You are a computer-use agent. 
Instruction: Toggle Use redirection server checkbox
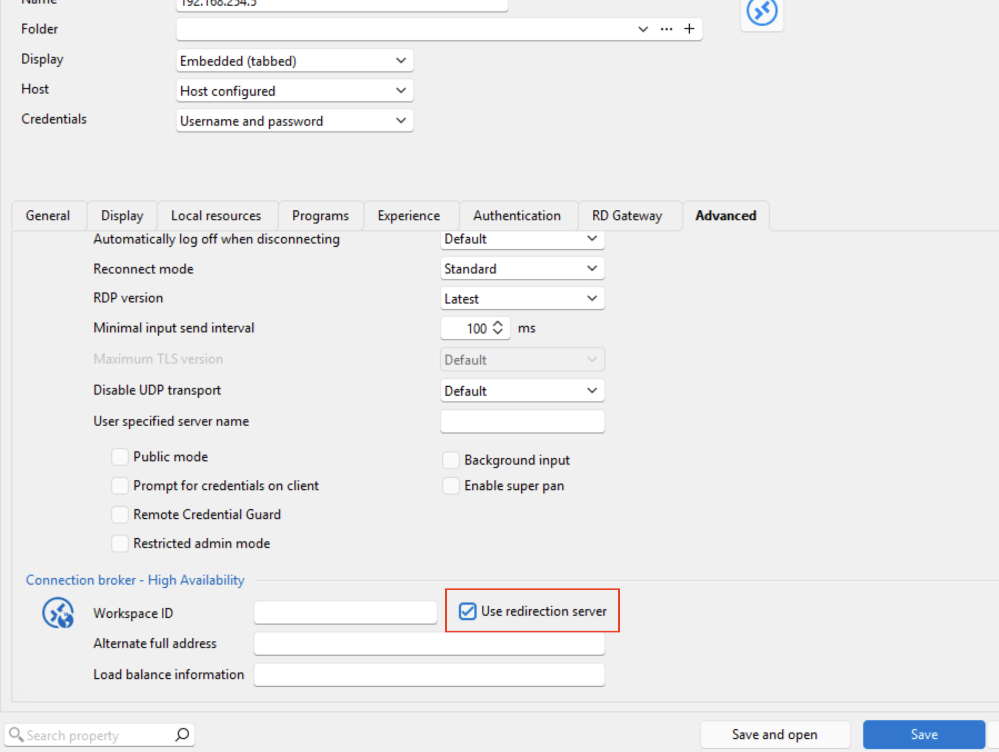click(x=468, y=611)
